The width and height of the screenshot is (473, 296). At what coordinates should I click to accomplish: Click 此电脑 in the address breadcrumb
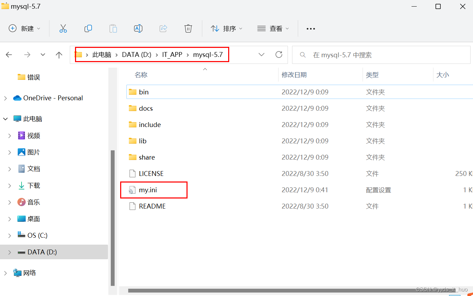click(x=102, y=55)
